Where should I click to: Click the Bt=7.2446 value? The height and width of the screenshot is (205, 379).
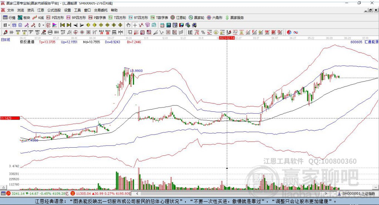(134, 42)
